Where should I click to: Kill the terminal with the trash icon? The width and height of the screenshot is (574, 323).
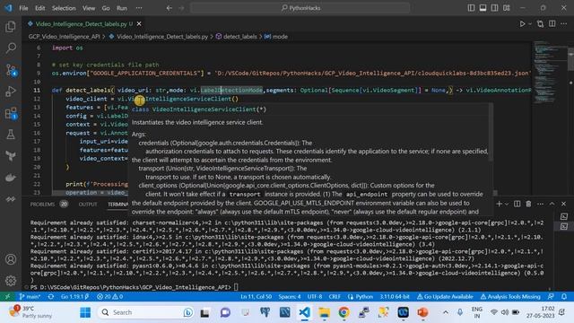click(528, 204)
